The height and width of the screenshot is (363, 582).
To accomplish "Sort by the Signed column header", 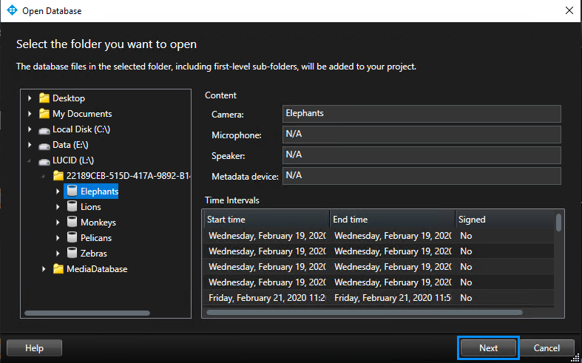I will (505, 220).
